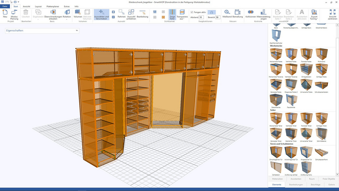339x191 pixels.
Task: Click the Abstand value input field
Action: click(201, 17)
